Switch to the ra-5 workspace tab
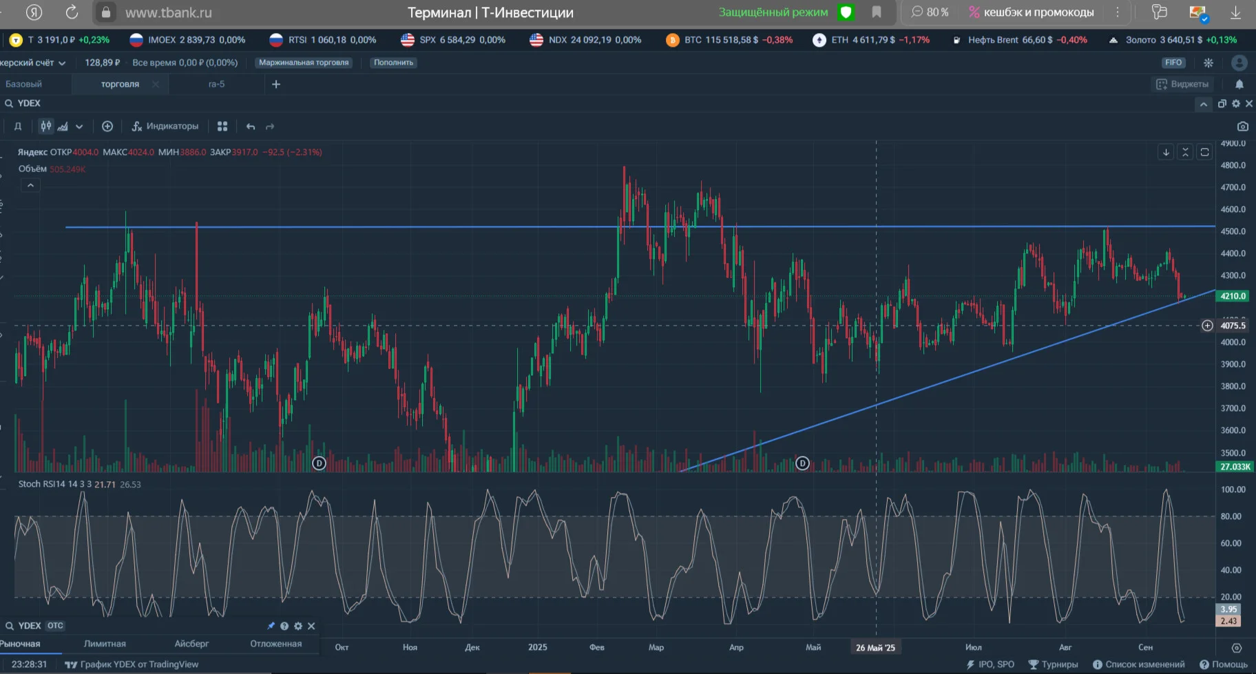The image size is (1256, 674). click(217, 84)
